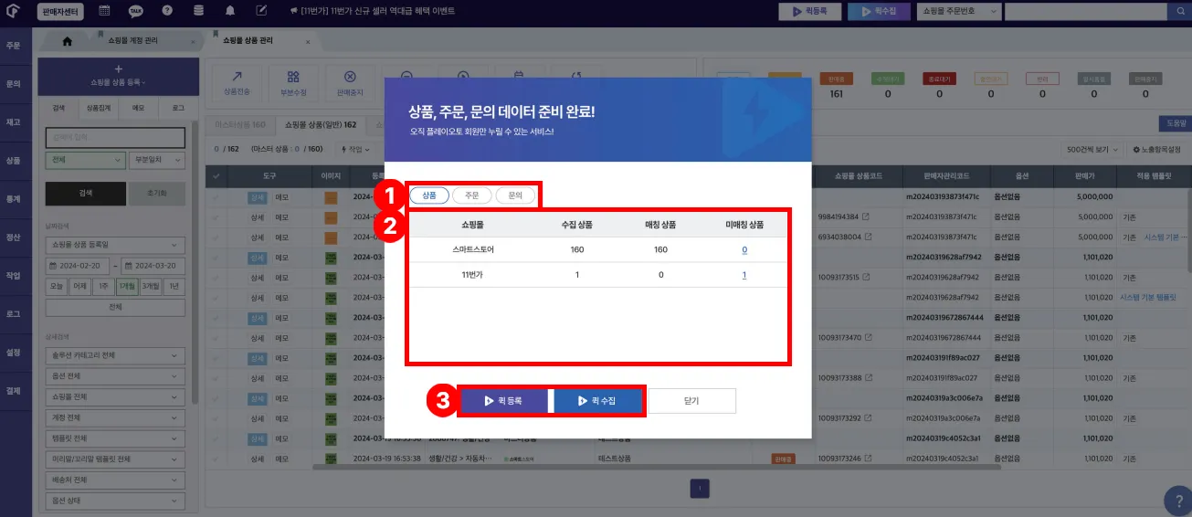Image resolution: width=1192 pixels, height=517 pixels.
Task: Click the 퀵등록 button in top bar
Action: (x=809, y=12)
